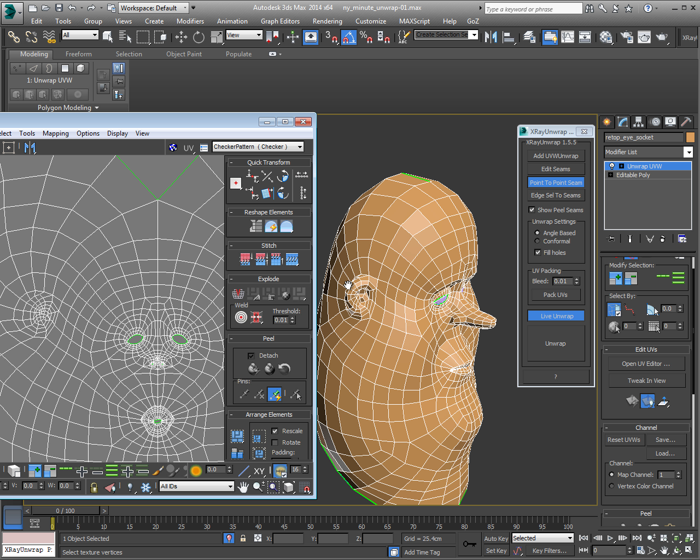Enable the Rotate checkbox in Arrange Elements
Viewport: 700px width, 560px height.
click(x=275, y=442)
